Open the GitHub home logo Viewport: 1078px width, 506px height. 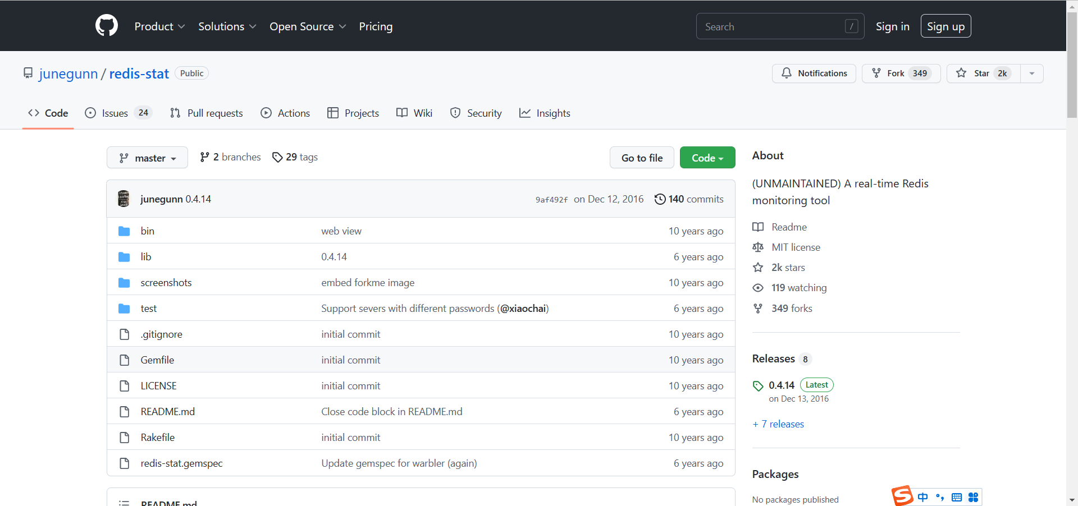point(107,26)
